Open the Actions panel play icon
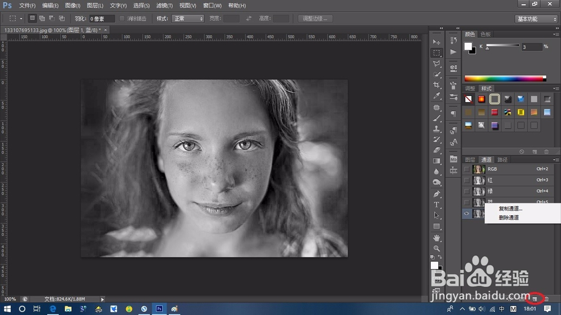 pyautogui.click(x=453, y=52)
